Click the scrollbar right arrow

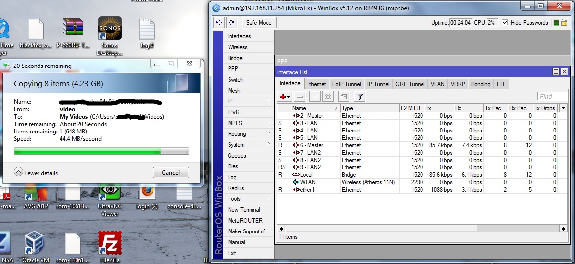[564, 228]
